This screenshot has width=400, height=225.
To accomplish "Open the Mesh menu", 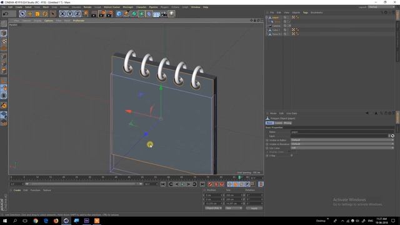I will [x=46, y=7].
